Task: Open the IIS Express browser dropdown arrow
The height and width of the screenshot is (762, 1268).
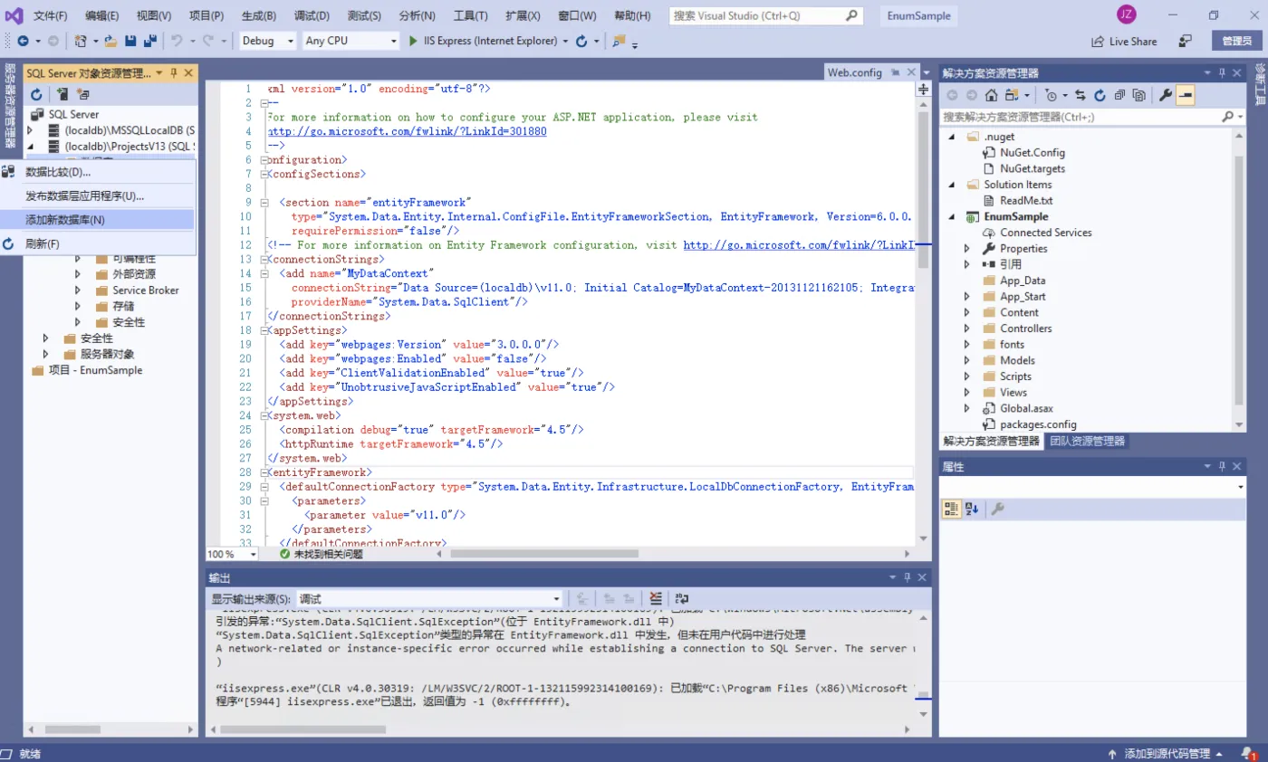Action: pyautogui.click(x=566, y=41)
